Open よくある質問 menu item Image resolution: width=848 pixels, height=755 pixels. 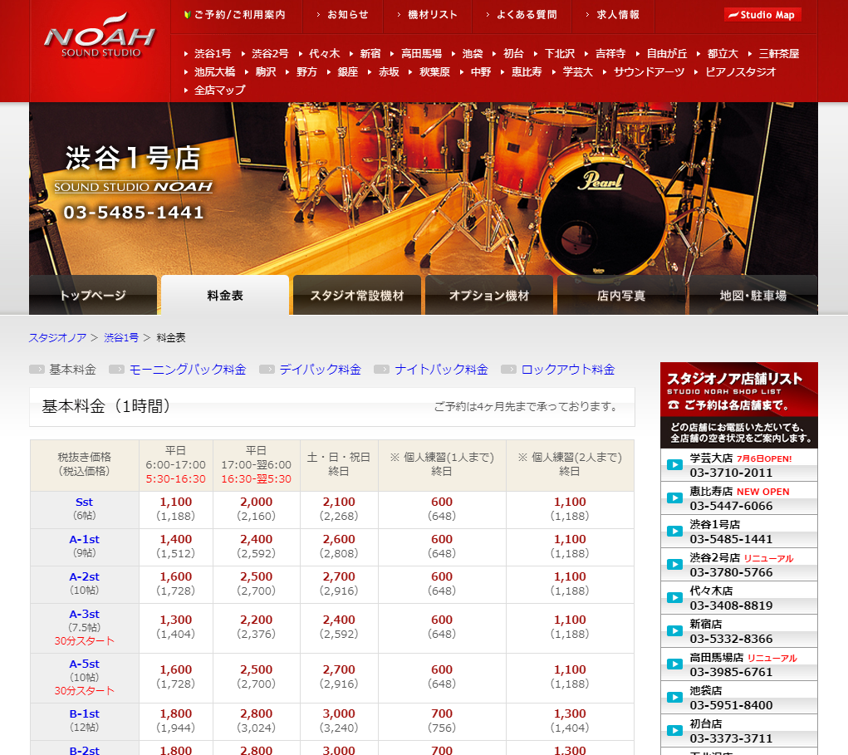(527, 15)
